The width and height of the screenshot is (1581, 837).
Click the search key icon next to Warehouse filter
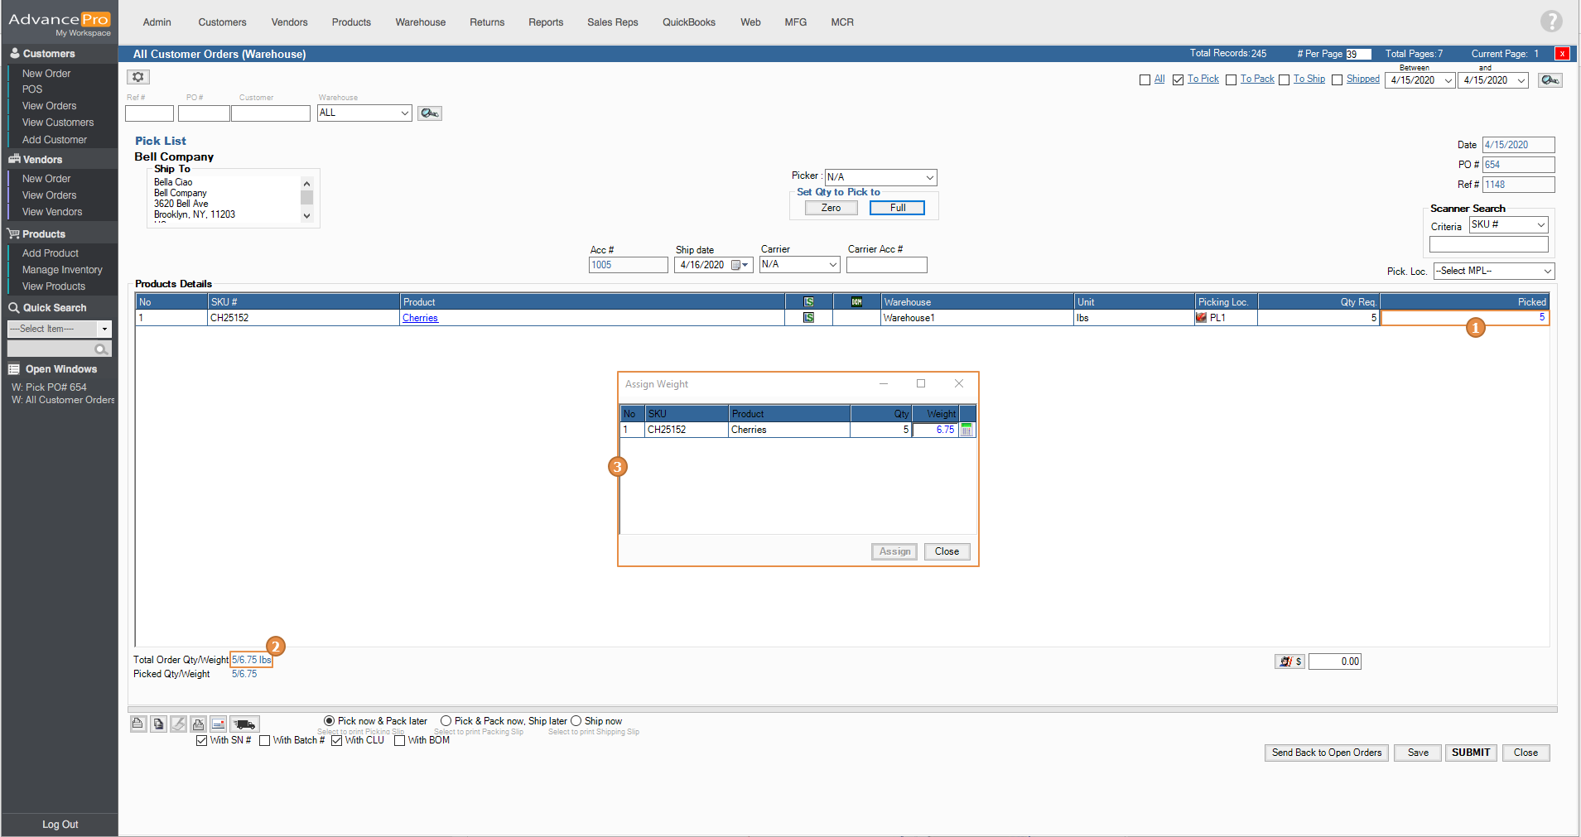click(429, 113)
